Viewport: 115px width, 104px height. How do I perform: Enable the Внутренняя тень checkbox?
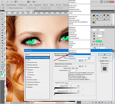tap(27, 62)
